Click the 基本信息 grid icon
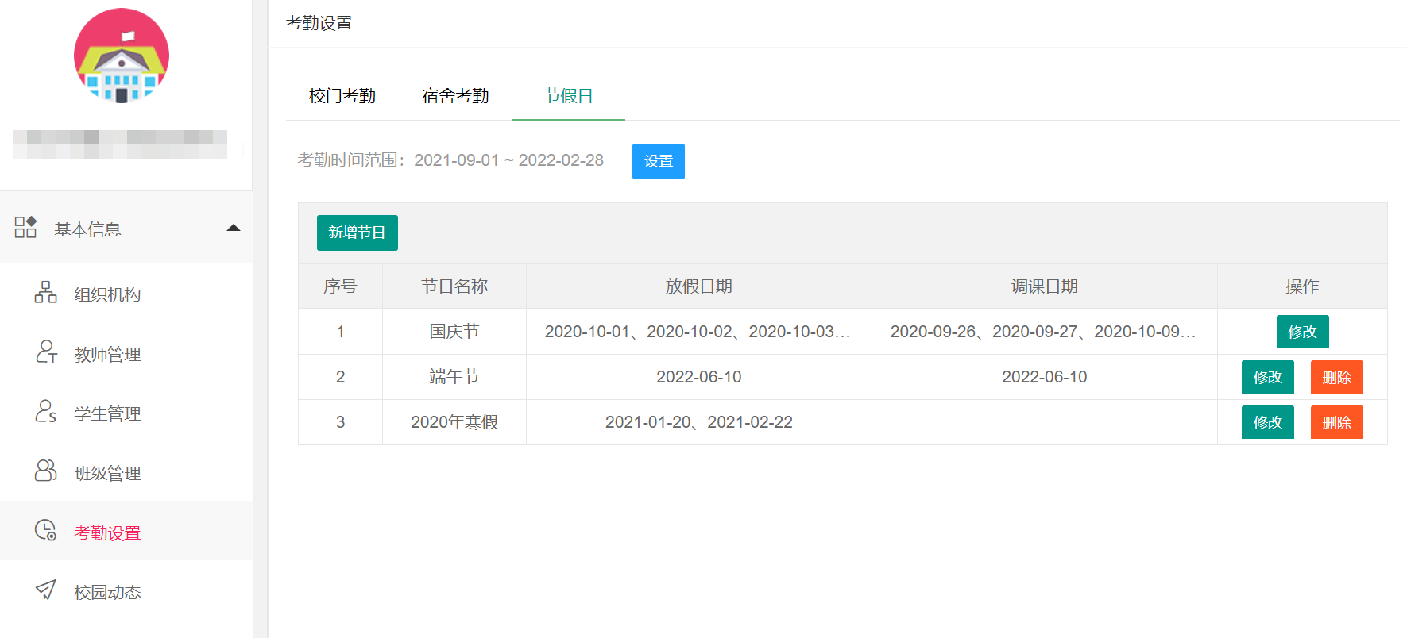Viewport: 1407px width, 638px height. coord(25,228)
